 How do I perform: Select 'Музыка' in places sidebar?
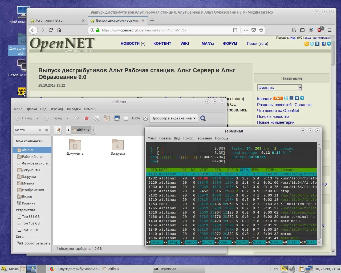click(x=32, y=183)
